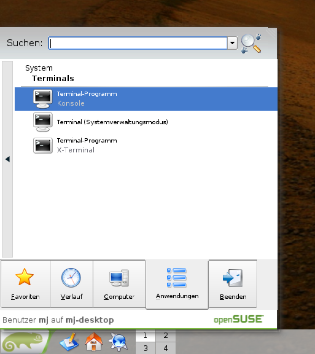Click the Computer monitor icon
Screen dimensions: 315x354
click(119, 278)
